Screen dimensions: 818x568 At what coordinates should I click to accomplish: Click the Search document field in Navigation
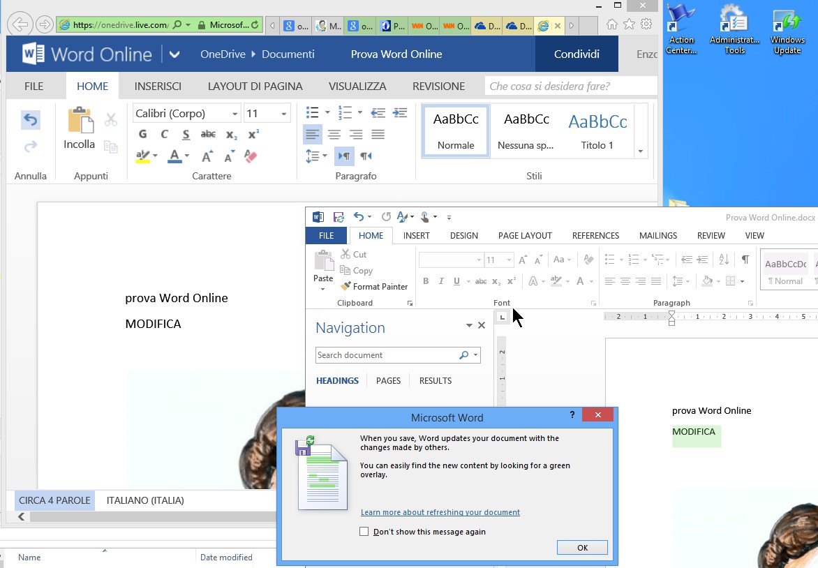coord(386,355)
